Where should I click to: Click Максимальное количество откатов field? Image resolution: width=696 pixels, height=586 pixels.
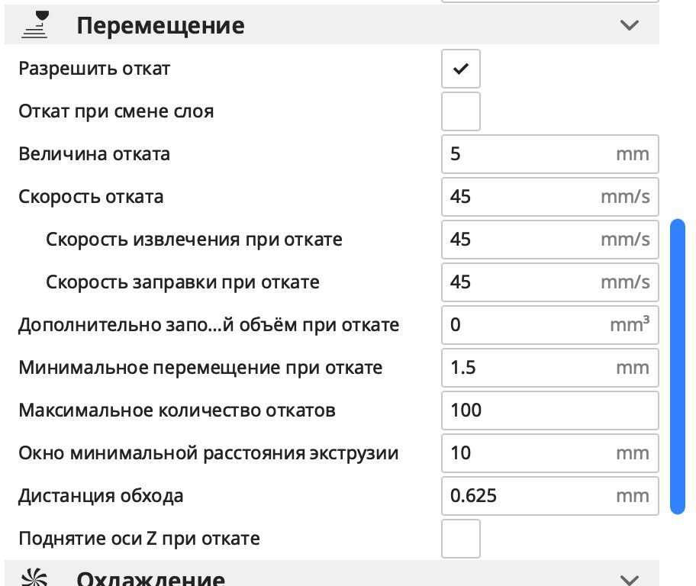point(550,411)
